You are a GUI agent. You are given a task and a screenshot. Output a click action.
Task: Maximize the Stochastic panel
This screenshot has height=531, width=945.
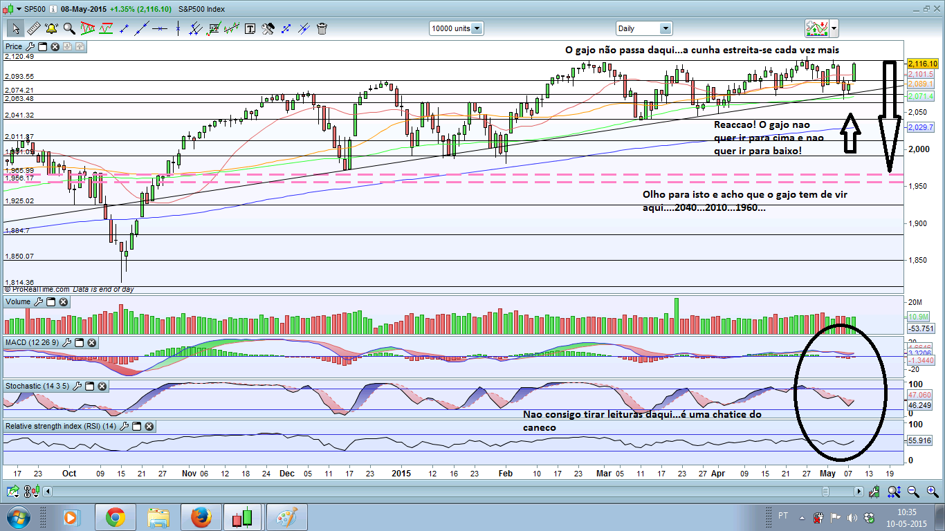(91, 385)
